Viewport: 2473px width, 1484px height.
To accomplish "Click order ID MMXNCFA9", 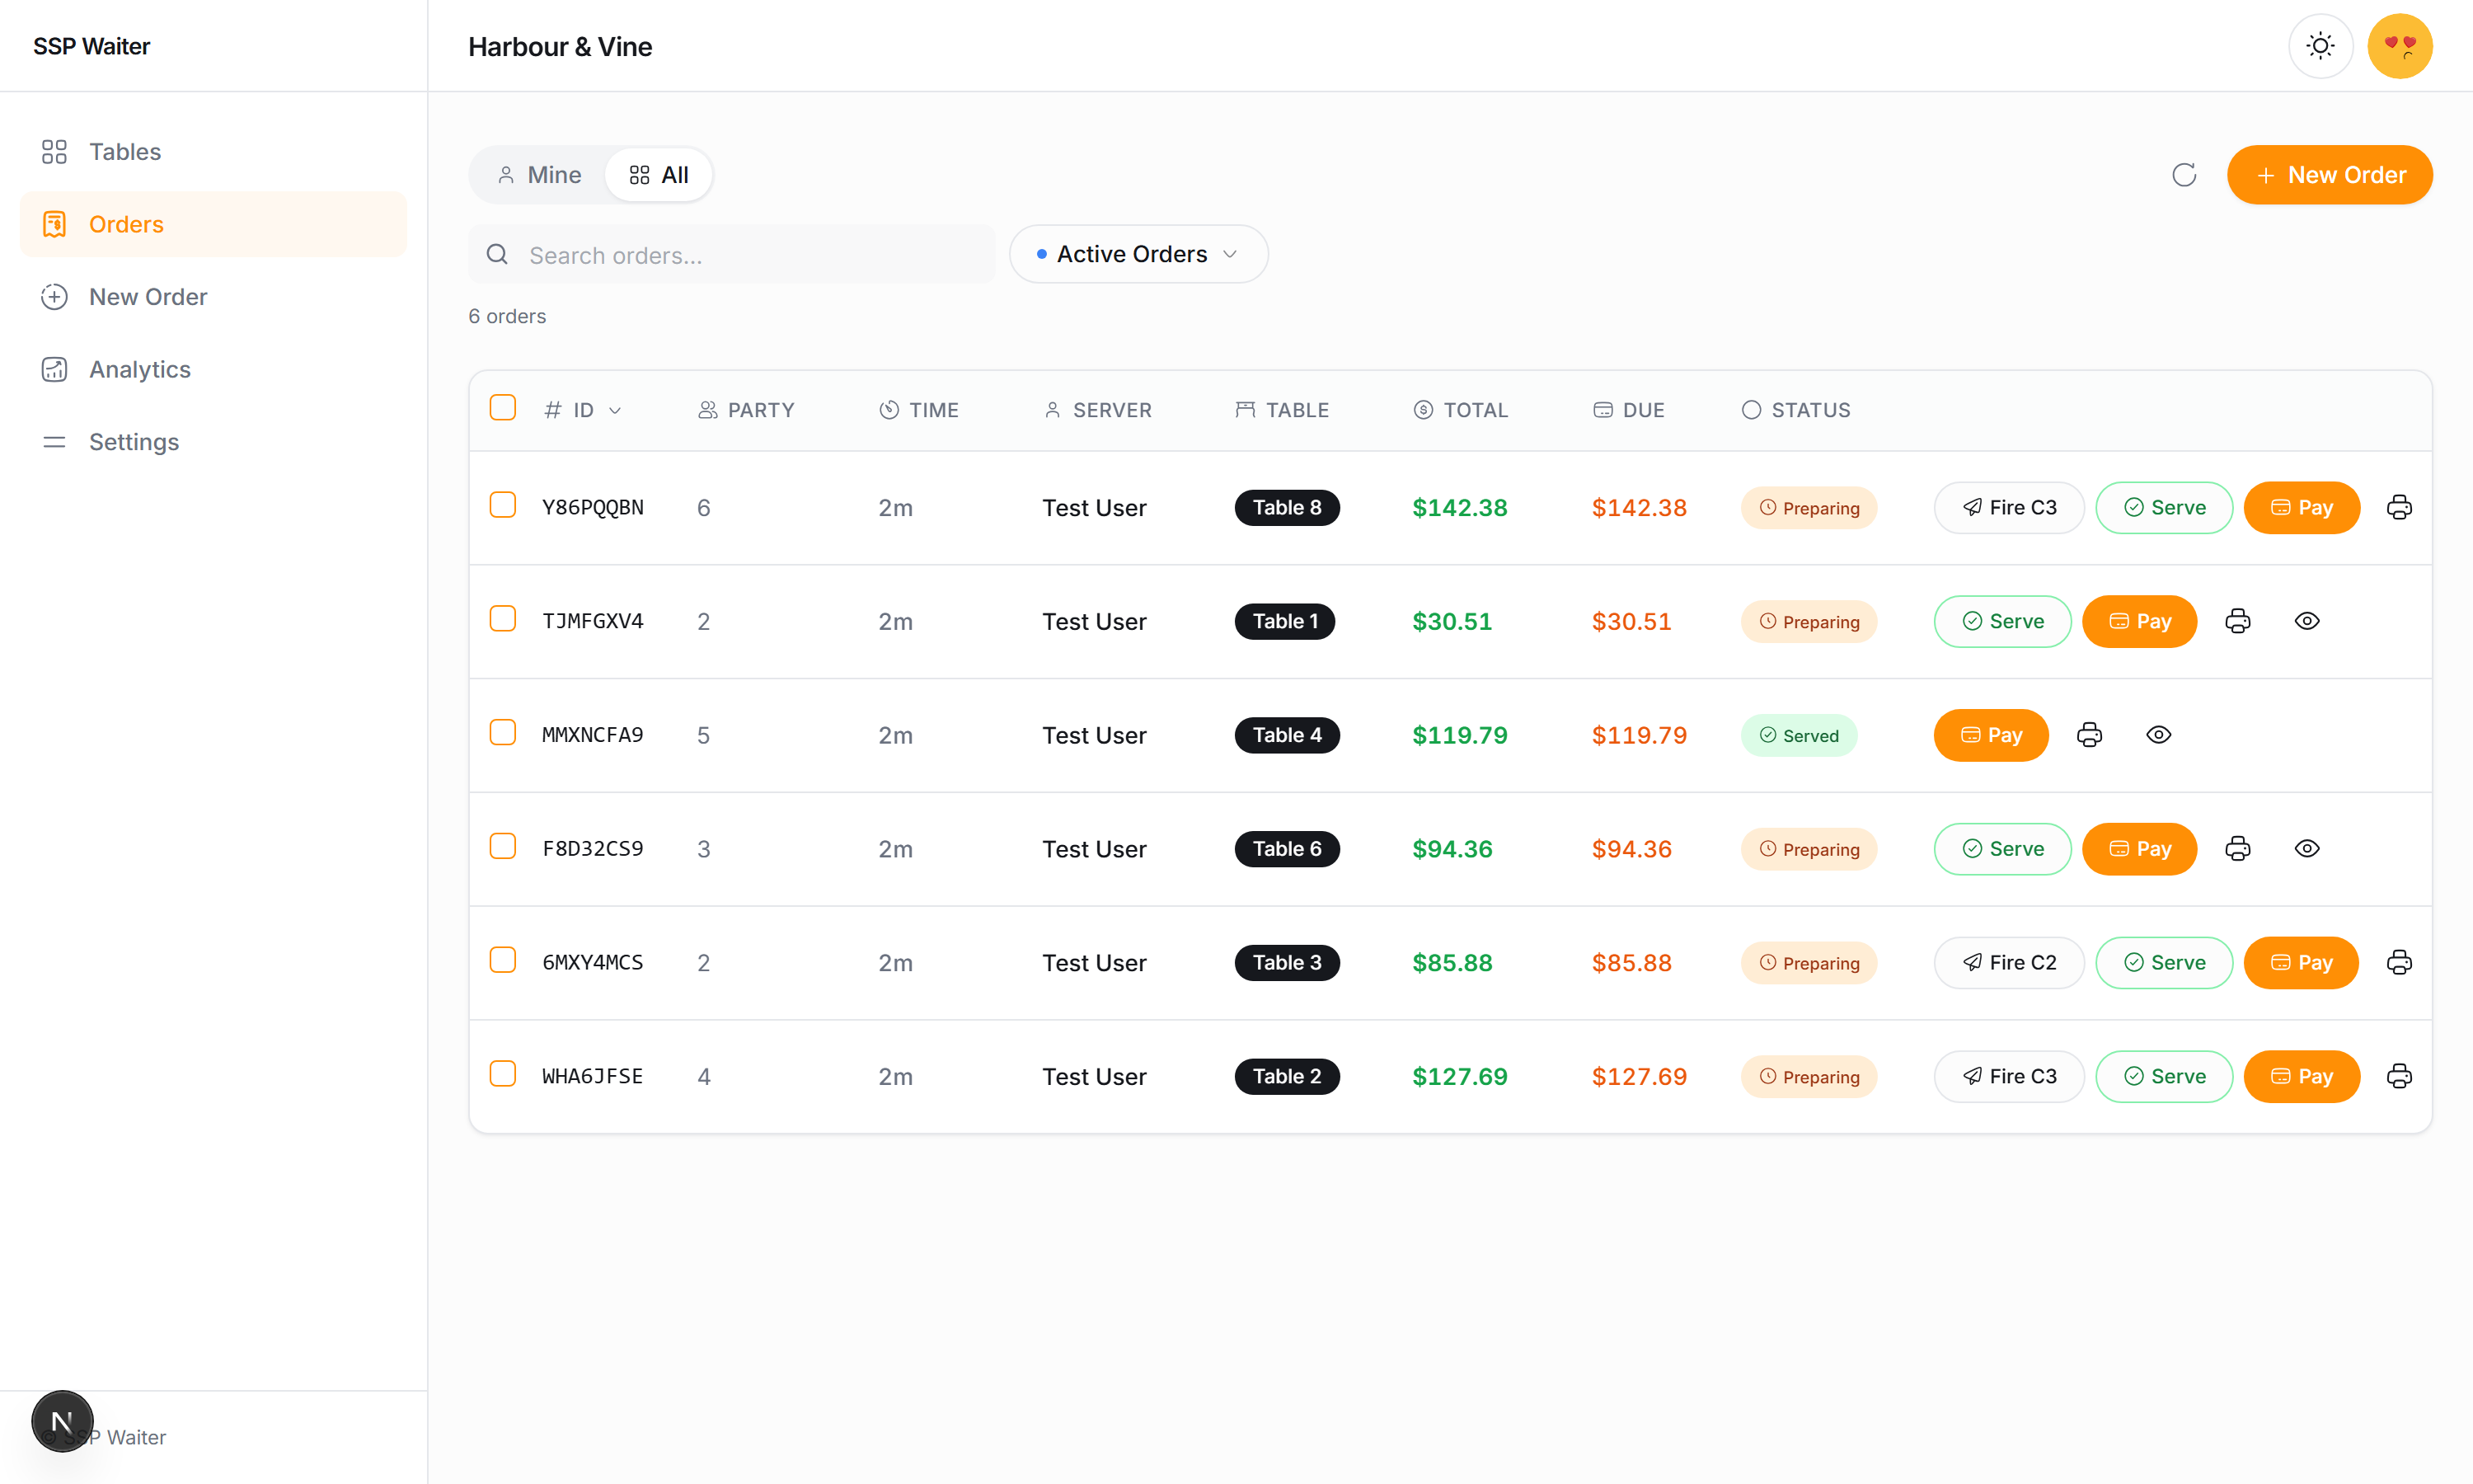I will pyautogui.click(x=593, y=735).
